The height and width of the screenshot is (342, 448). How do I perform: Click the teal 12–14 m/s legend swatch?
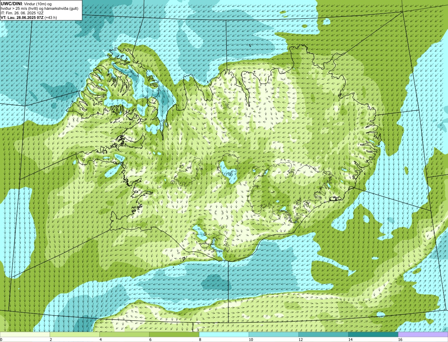(323, 335)
